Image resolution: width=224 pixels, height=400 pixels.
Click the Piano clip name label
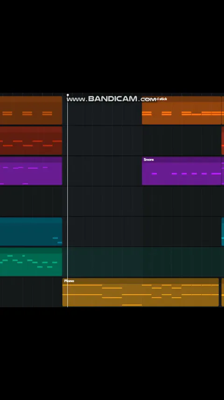tap(69, 281)
